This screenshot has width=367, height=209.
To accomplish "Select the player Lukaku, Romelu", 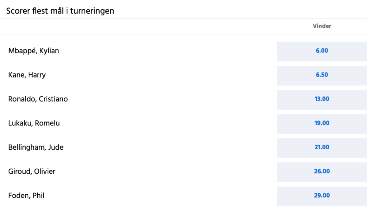I will point(35,123).
